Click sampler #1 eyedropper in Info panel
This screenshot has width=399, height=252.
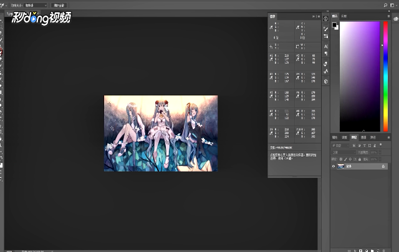(271, 59)
